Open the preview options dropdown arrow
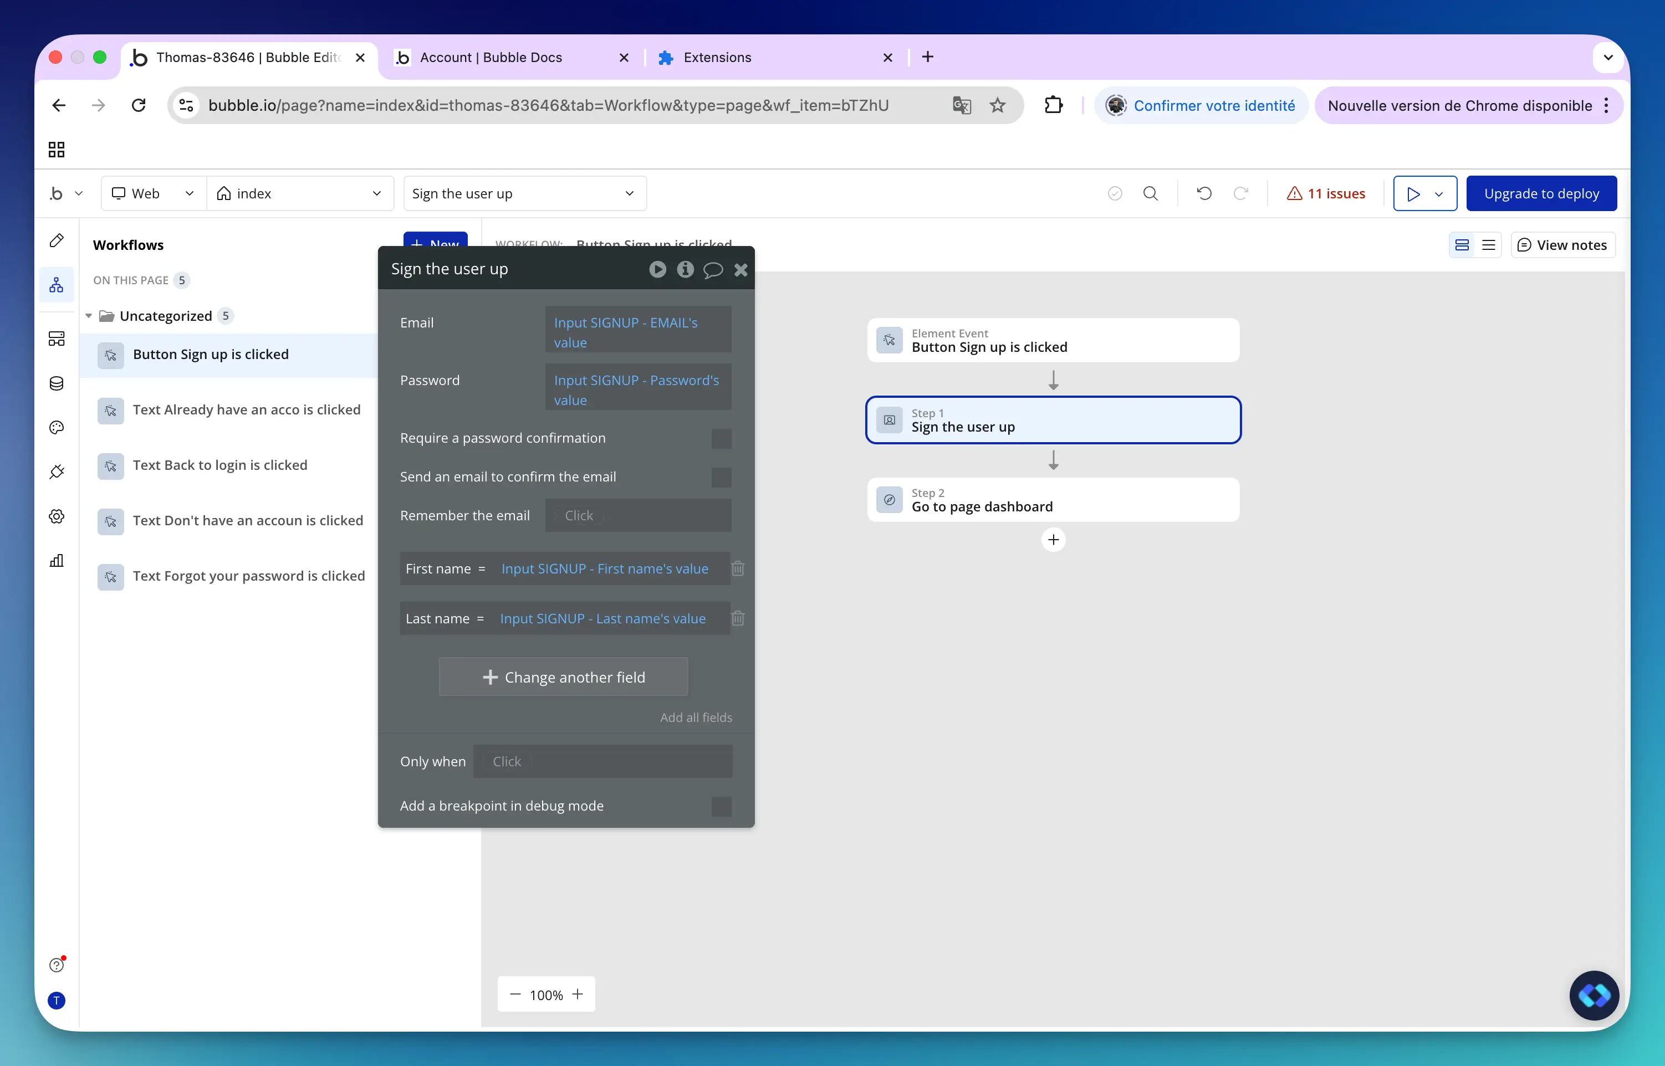Viewport: 1665px width, 1066px height. 1439,194
